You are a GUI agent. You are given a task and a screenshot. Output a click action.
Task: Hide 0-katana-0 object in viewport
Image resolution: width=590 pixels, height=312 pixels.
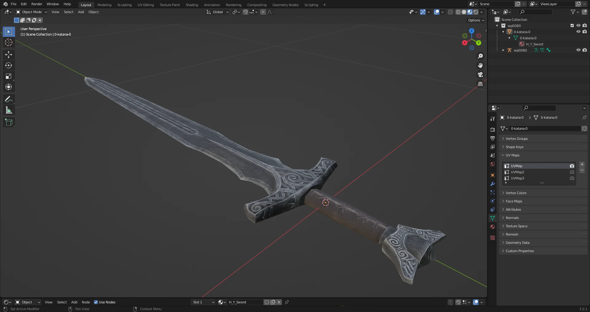pyautogui.click(x=578, y=32)
